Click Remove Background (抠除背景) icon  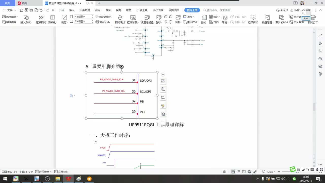(133, 18)
